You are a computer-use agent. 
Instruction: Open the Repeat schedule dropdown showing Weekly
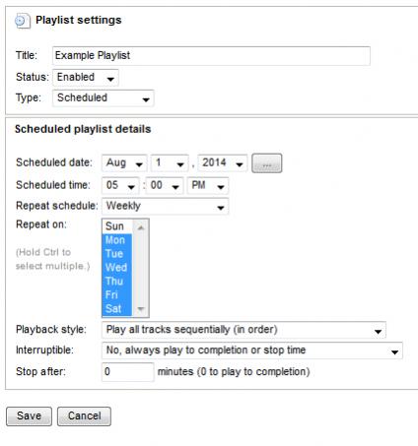165,206
